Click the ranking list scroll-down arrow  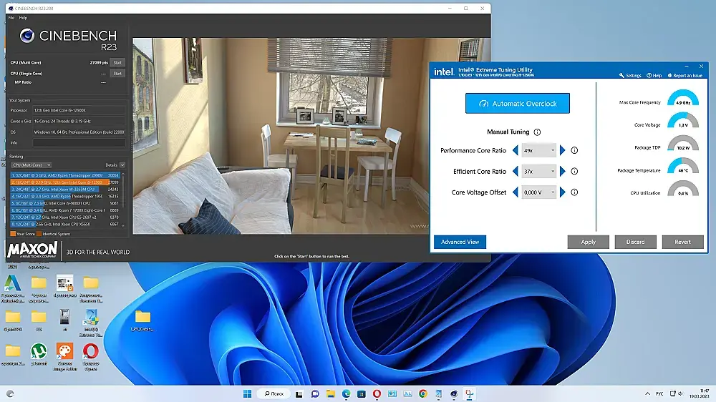pos(123,225)
